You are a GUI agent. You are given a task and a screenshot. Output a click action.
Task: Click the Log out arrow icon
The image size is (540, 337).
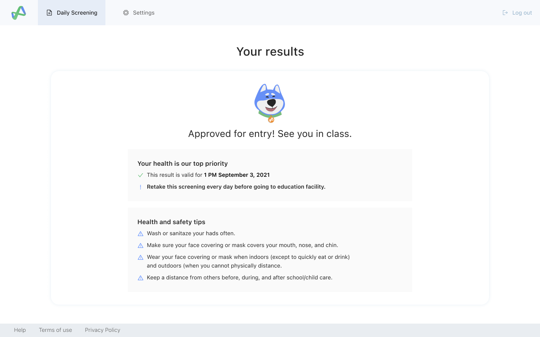(505, 13)
